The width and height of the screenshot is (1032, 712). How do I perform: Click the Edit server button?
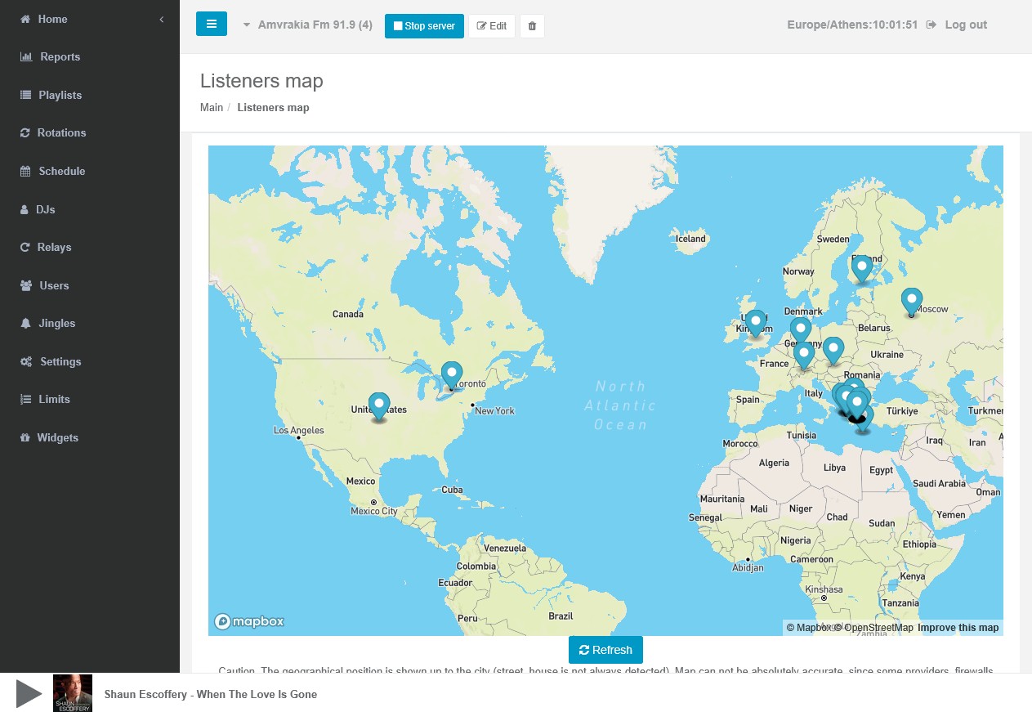(491, 26)
